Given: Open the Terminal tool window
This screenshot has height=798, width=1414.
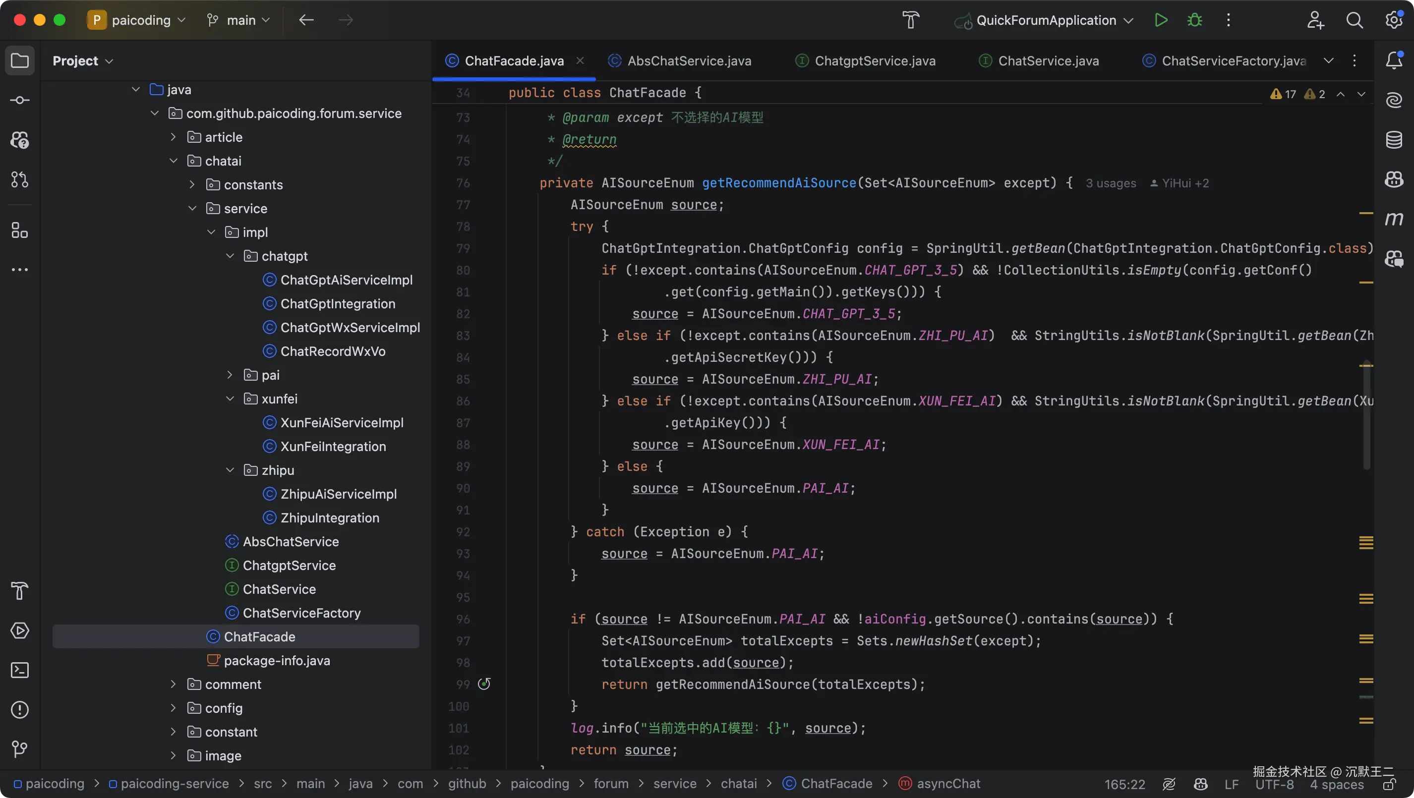Looking at the screenshot, I should 20,670.
